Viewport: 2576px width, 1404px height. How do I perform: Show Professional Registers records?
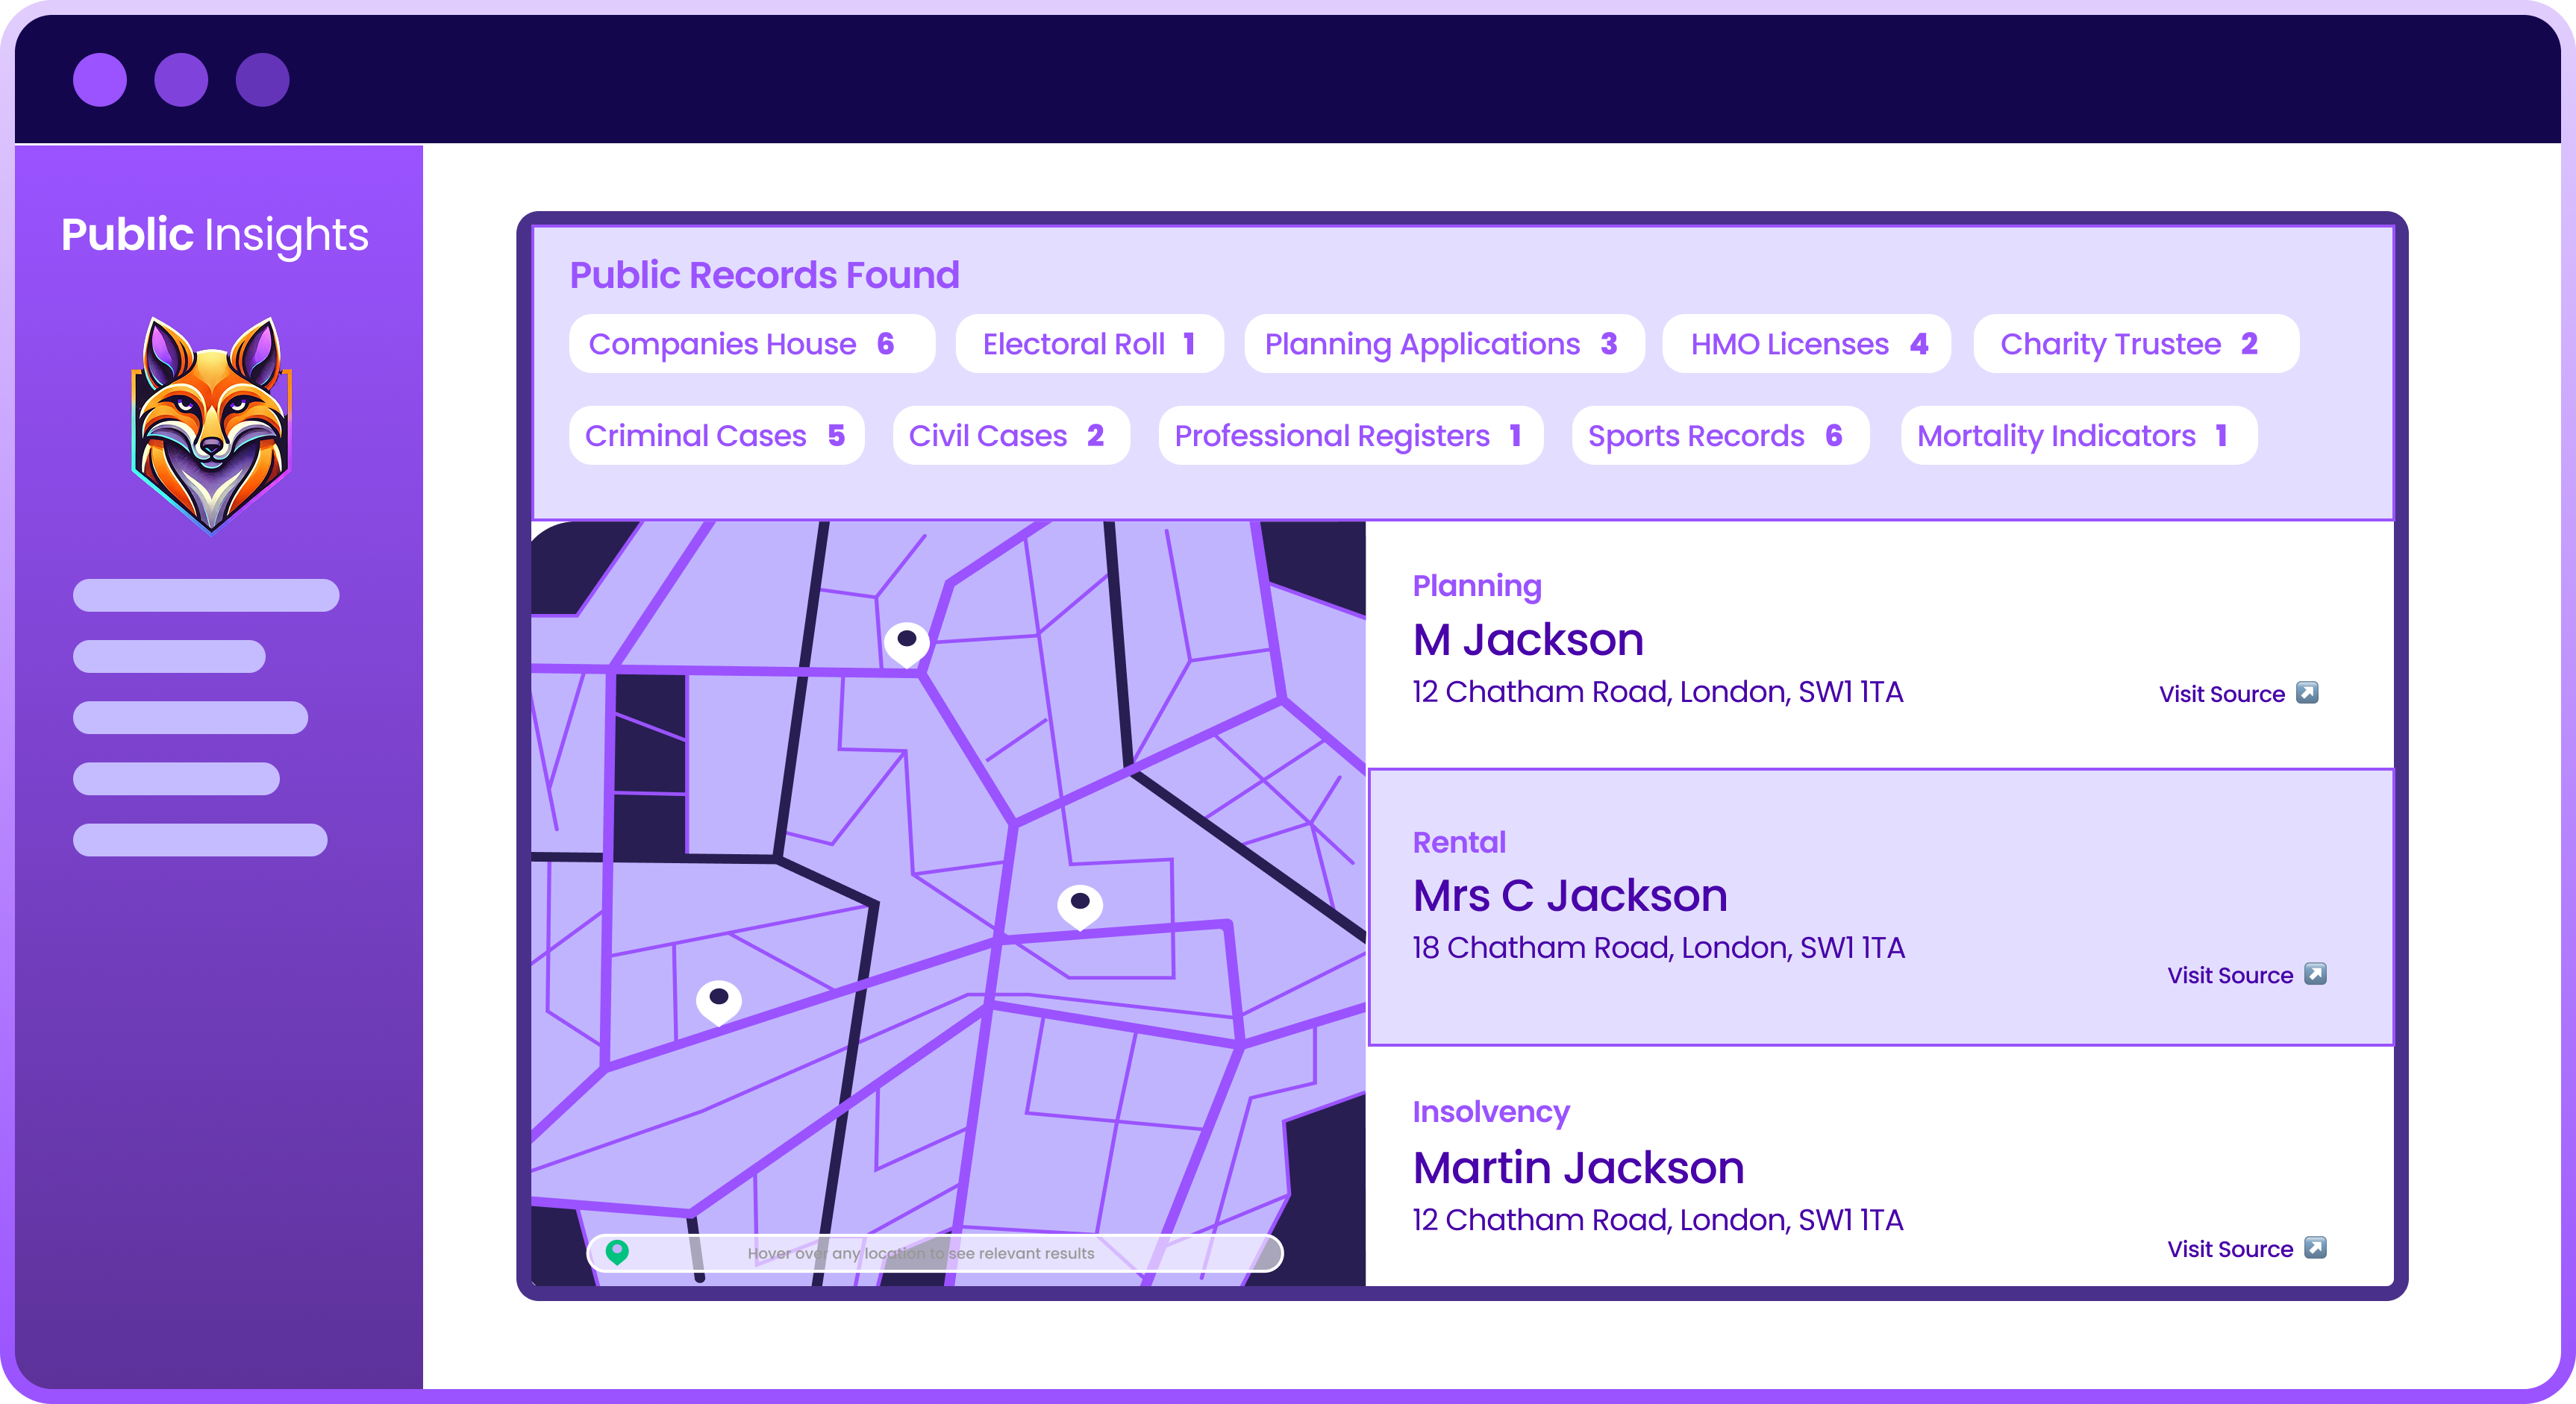(1351, 435)
